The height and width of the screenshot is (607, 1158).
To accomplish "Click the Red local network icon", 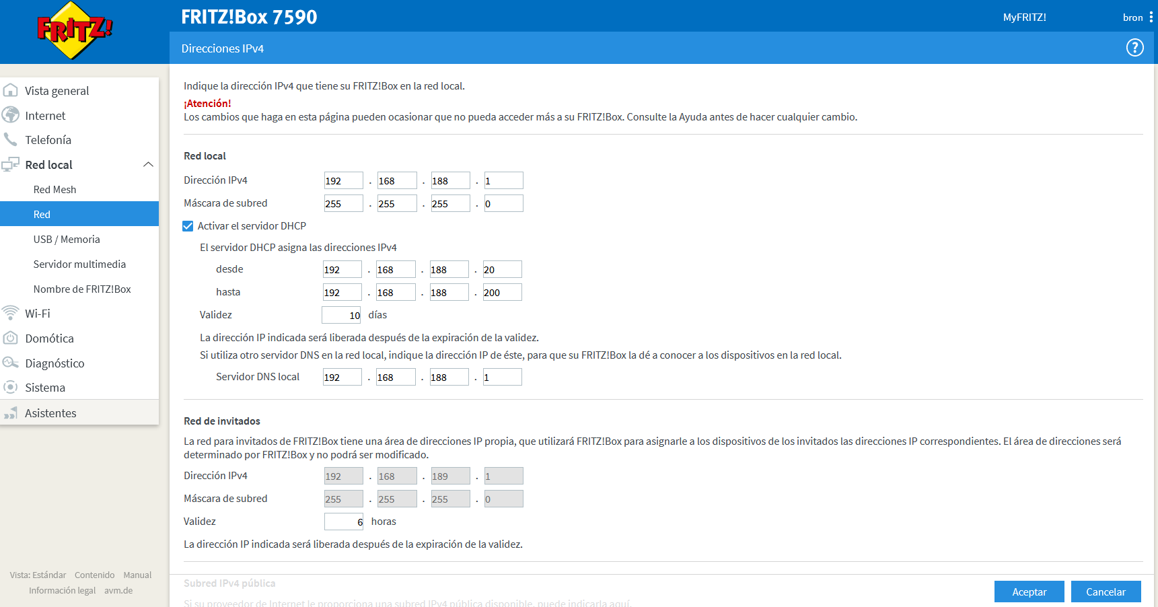I will click(10, 164).
